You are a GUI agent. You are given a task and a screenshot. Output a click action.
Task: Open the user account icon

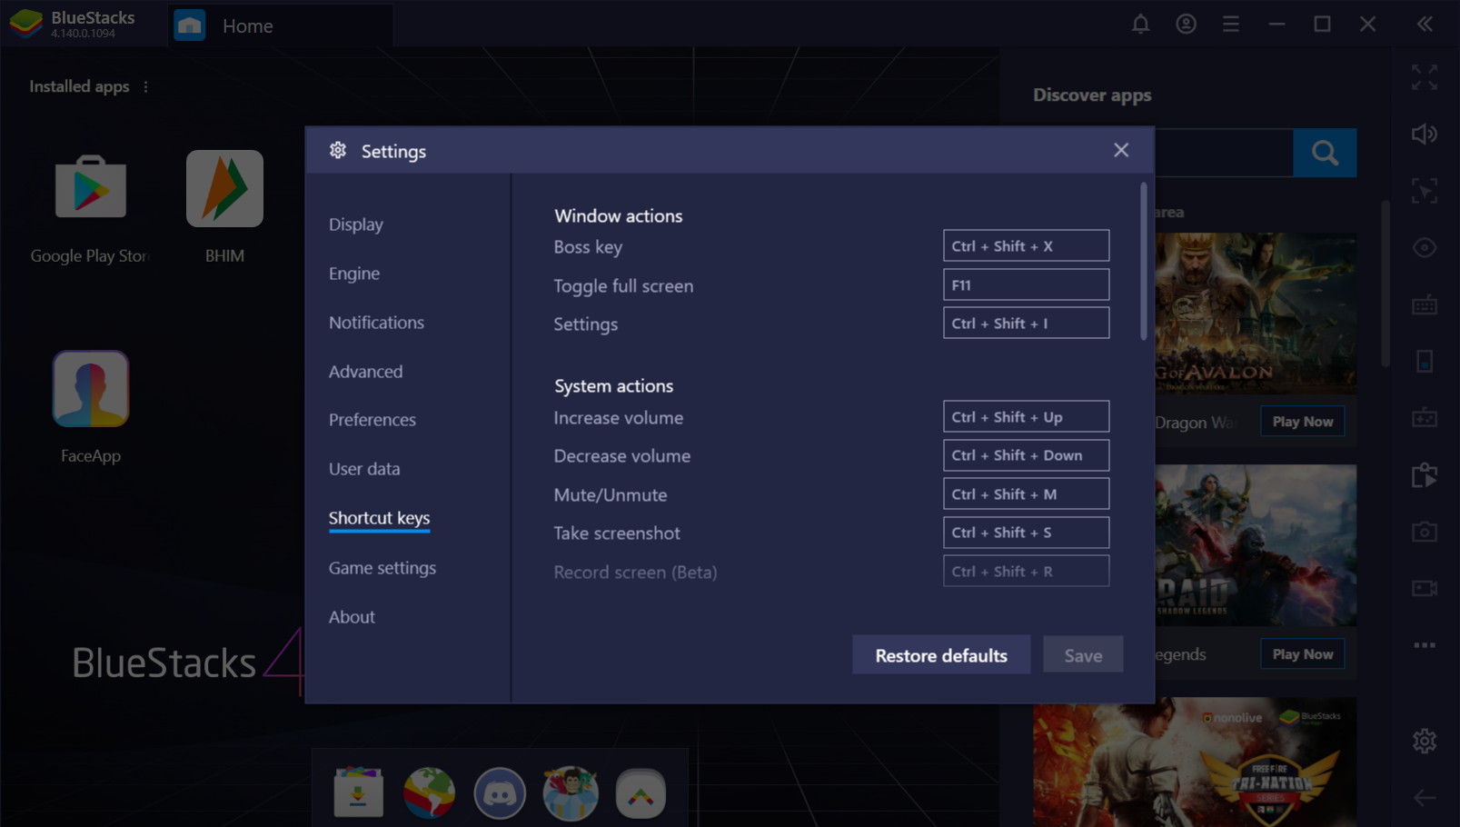coord(1186,25)
